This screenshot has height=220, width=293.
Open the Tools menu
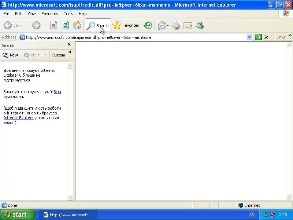click(x=68, y=14)
